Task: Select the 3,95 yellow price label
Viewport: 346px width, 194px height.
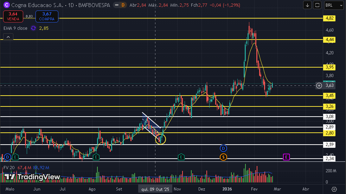Action: (329, 67)
